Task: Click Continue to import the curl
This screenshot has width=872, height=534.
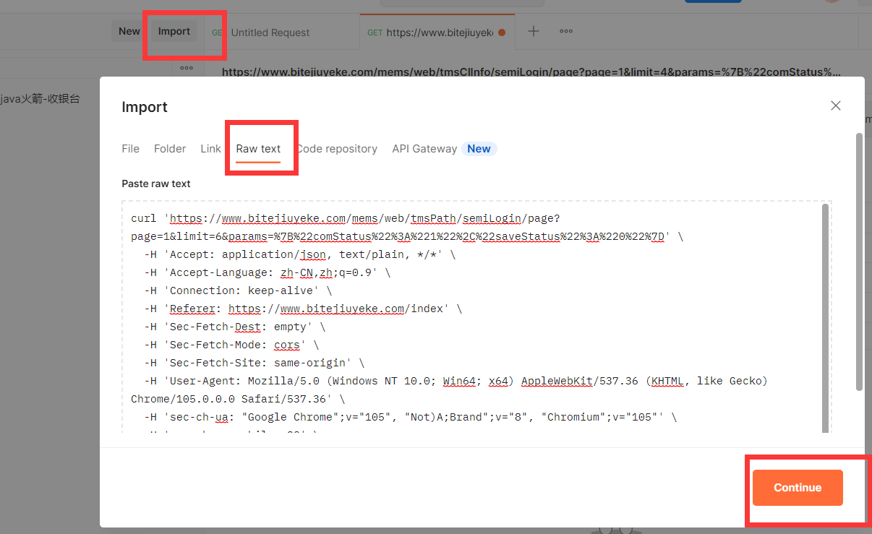Action: tap(798, 488)
